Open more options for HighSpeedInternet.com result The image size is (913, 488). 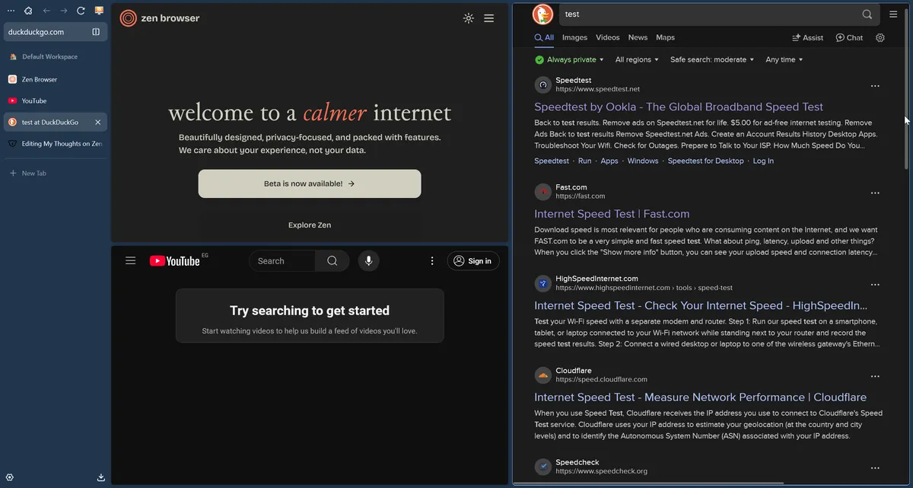point(875,285)
